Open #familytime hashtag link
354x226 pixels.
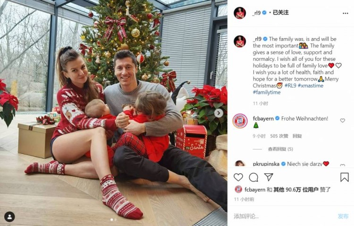click(267, 92)
